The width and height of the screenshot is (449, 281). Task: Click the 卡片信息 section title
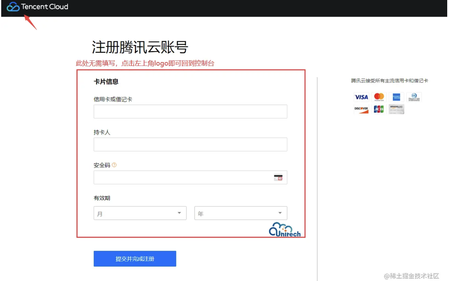click(106, 82)
